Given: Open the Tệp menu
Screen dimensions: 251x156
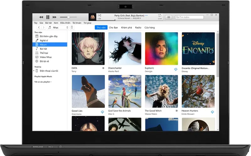Looking at the screenshot, I should coord(35,23).
